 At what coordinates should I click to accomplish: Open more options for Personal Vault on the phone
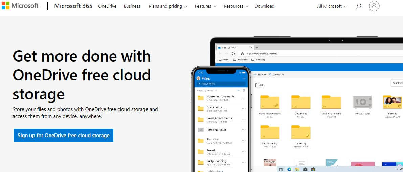[x=244, y=130]
